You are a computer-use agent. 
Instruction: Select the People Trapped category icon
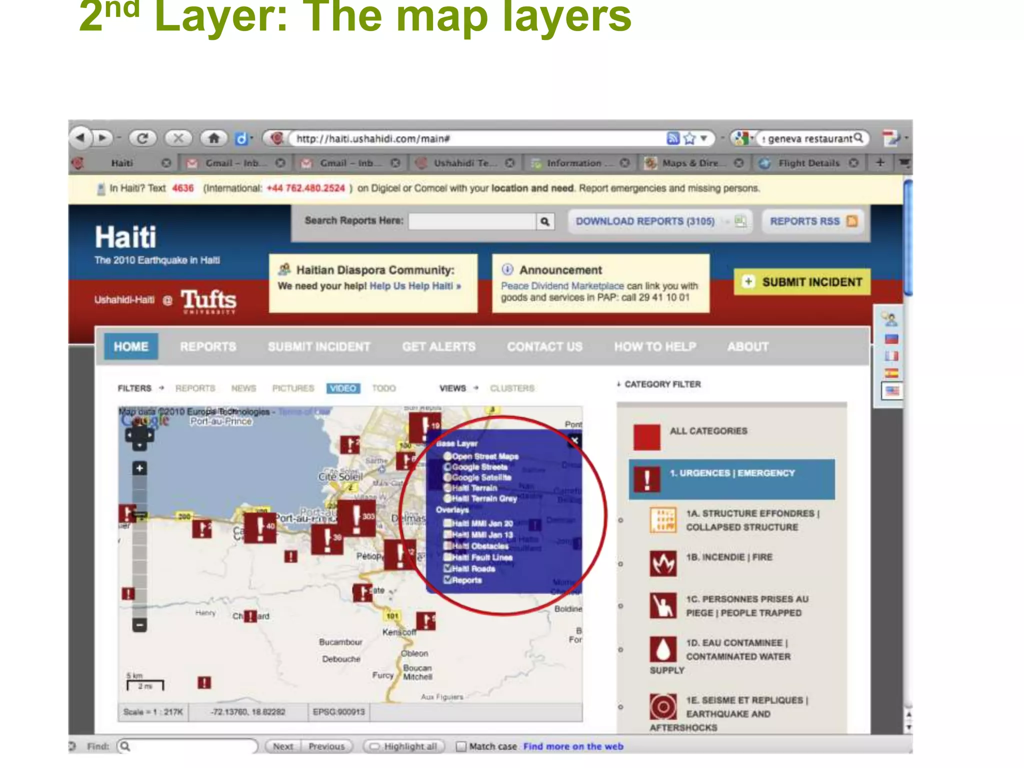[x=663, y=605]
